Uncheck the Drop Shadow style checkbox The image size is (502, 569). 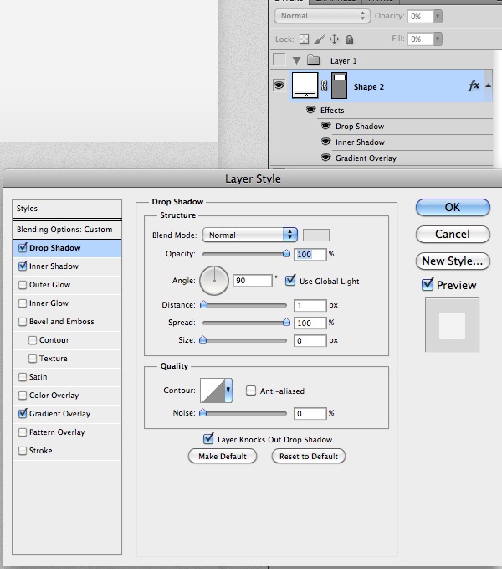[23, 248]
